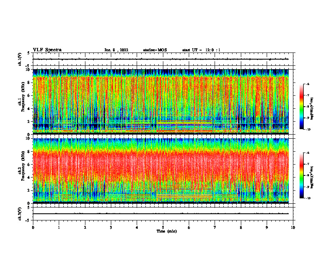Click time axis tick label "0"
Viewport: 330px width, 255px height.
pyautogui.click(x=33, y=227)
